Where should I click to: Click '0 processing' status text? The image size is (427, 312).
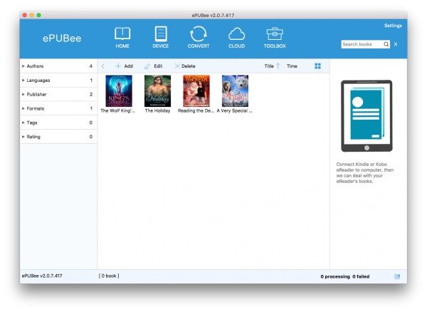coord(335,276)
